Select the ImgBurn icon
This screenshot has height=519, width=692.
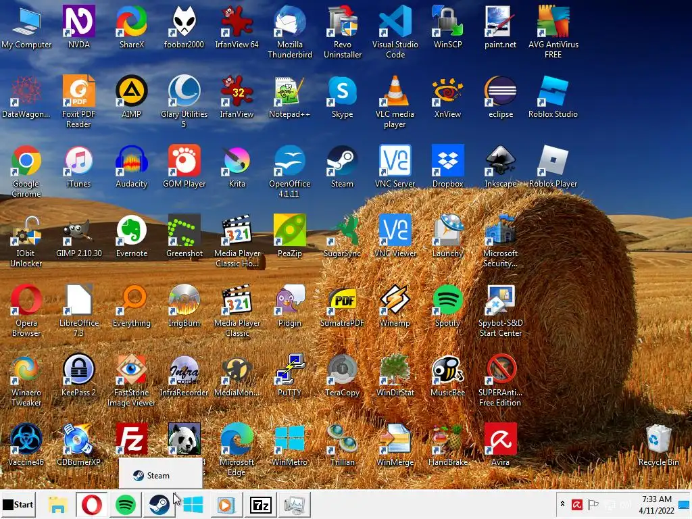(184, 305)
